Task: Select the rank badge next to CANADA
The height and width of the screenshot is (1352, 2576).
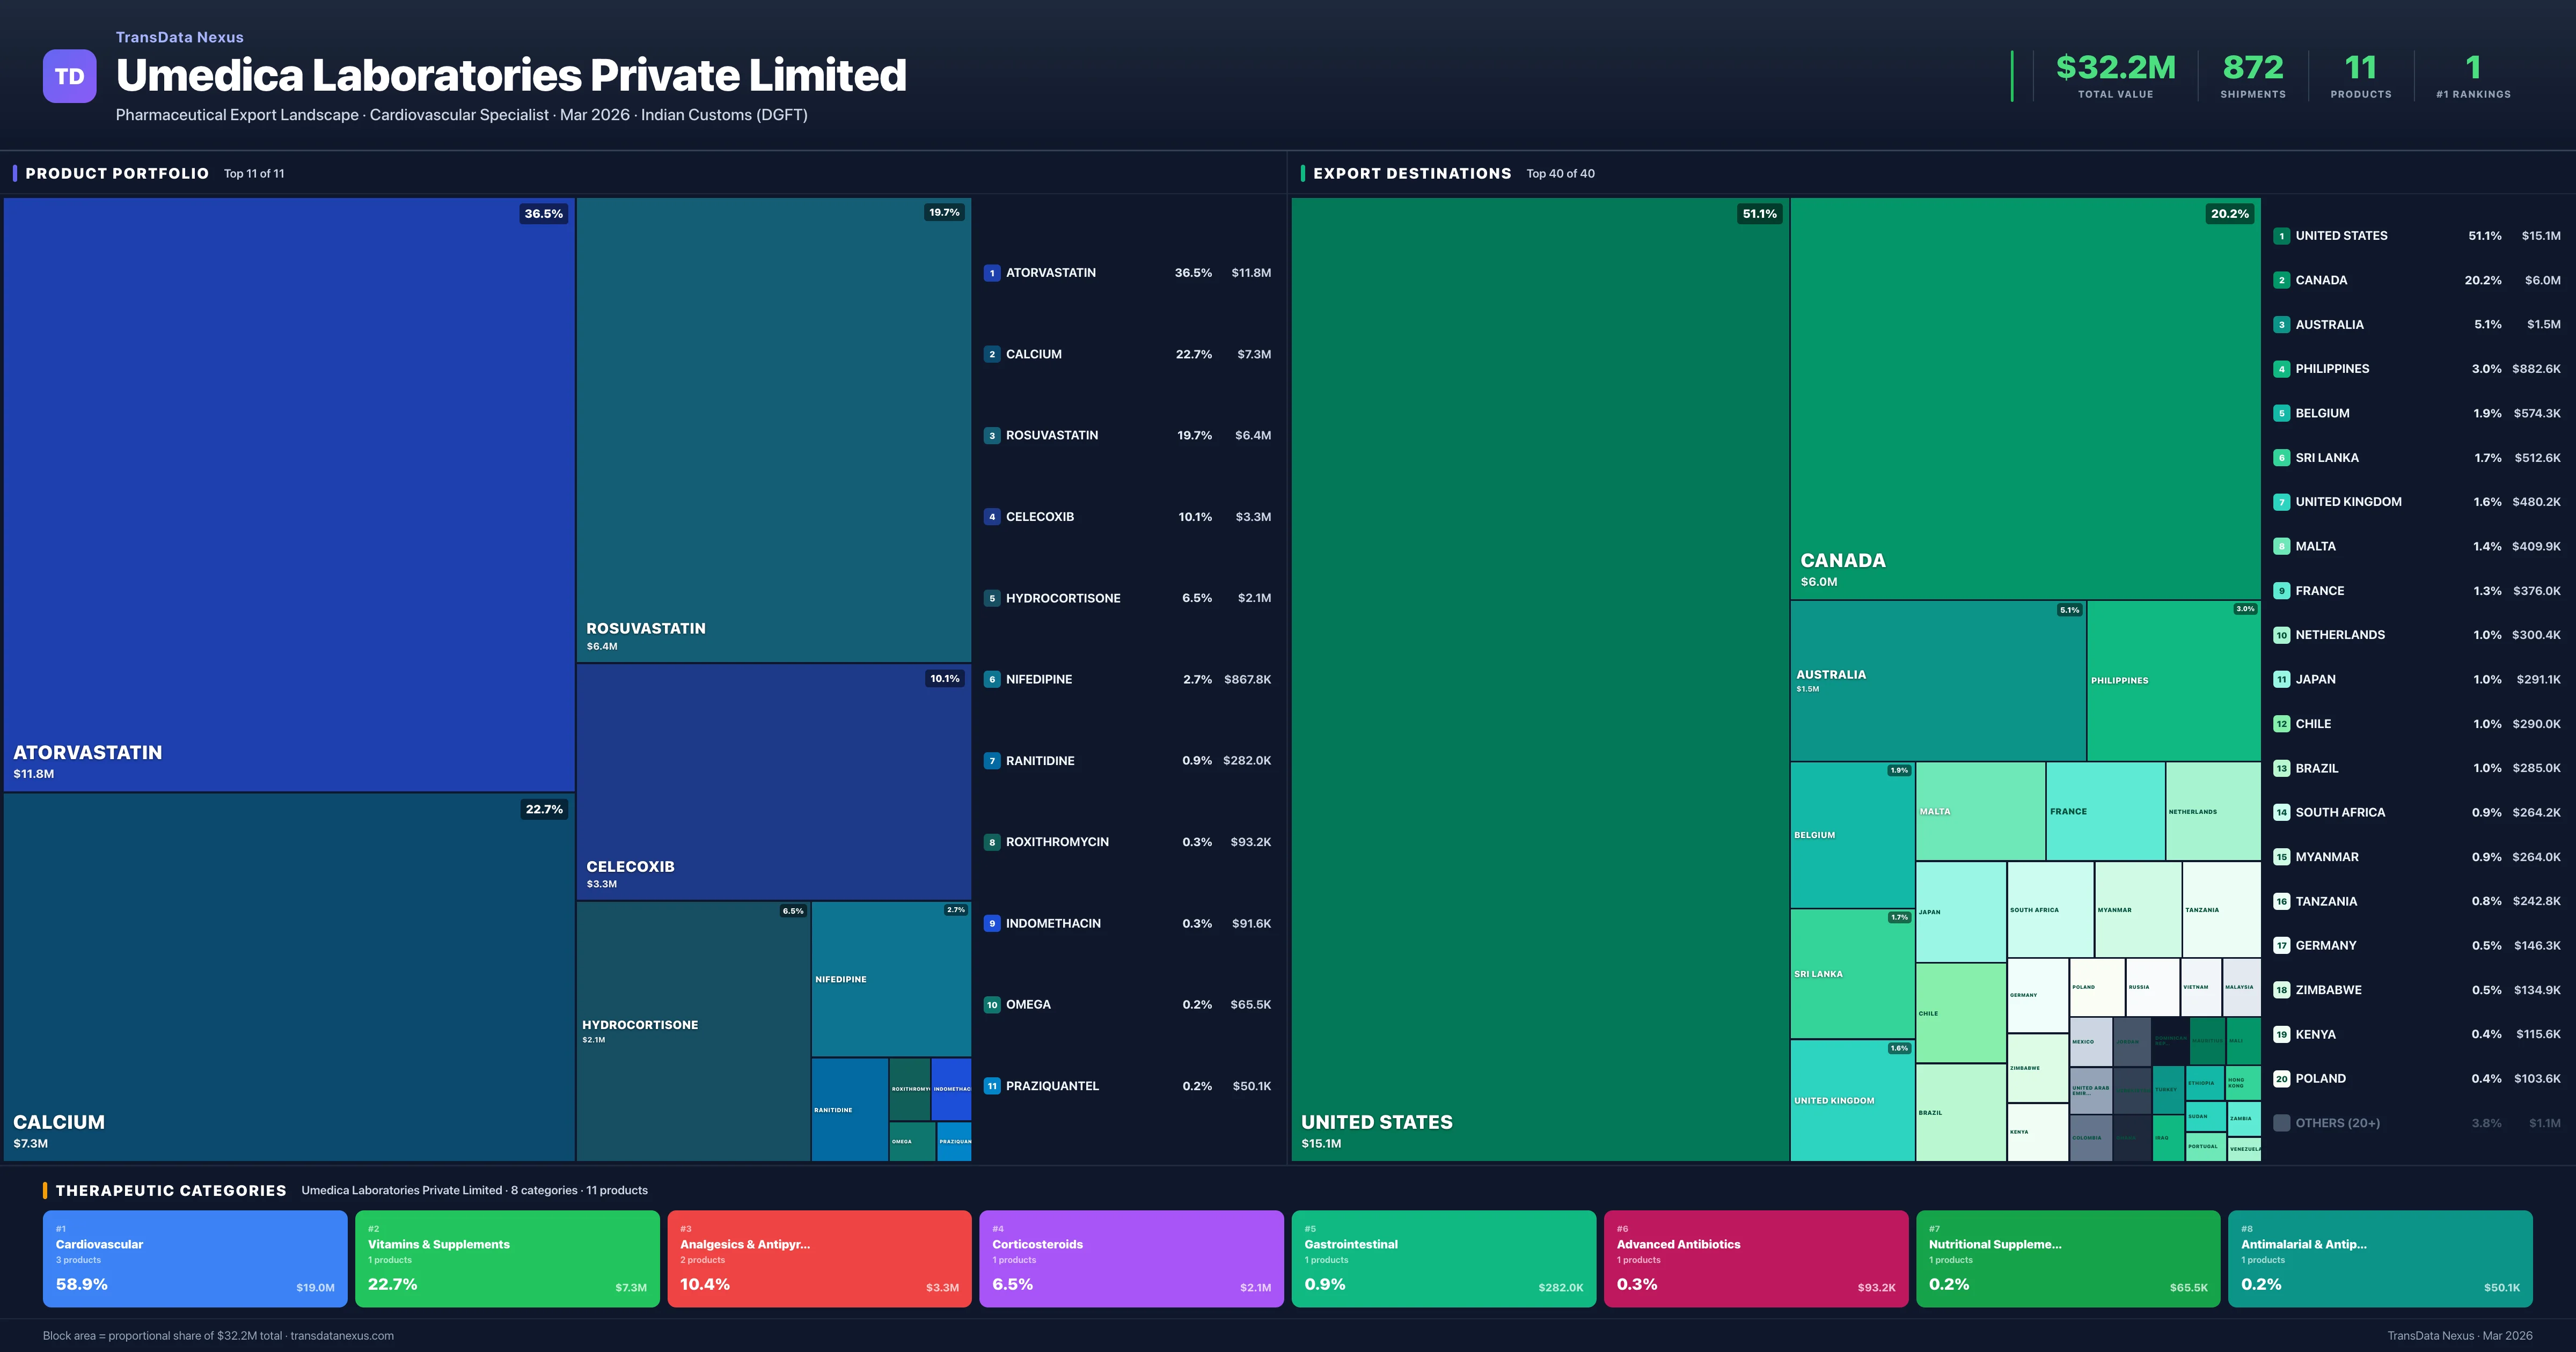Action: [2283, 280]
